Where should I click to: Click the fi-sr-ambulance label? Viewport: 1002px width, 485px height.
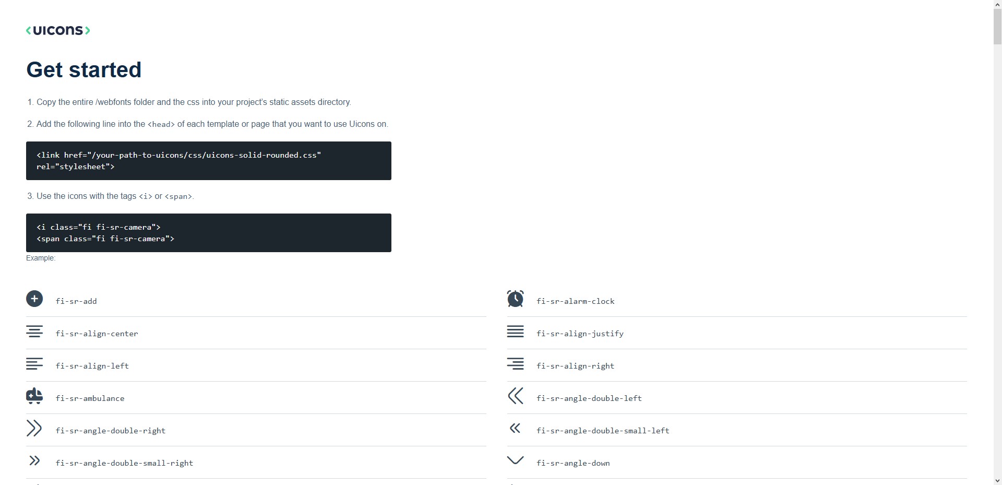tap(90, 398)
